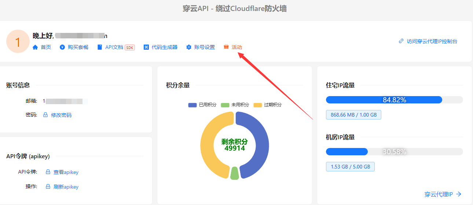The height and width of the screenshot is (205, 473).
Task: Click the green 未用积分 donut segment
Action: [x=235, y=173]
